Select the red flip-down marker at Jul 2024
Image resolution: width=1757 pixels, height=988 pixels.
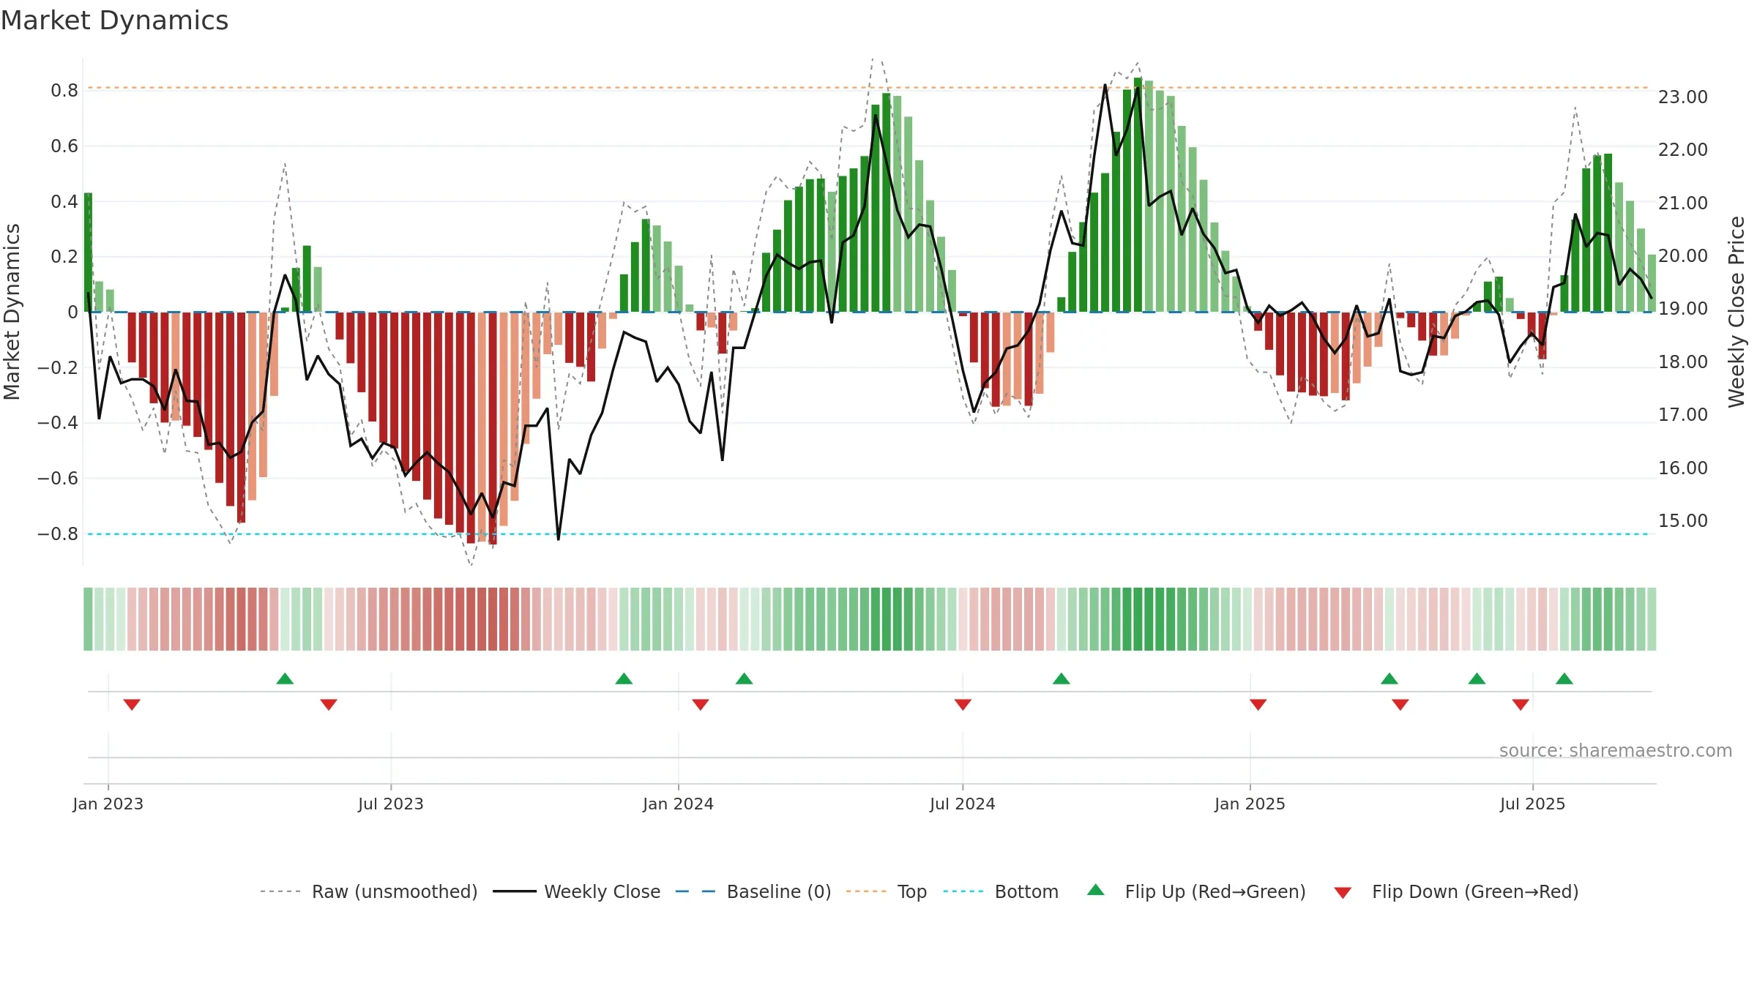963,705
